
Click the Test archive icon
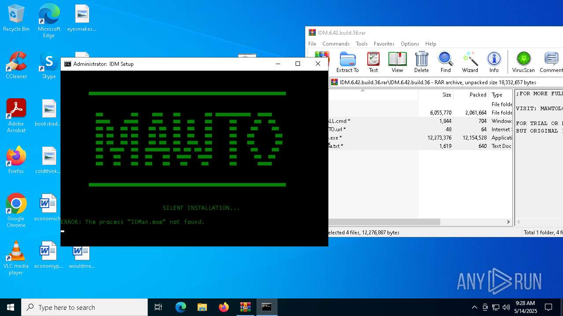(x=373, y=62)
